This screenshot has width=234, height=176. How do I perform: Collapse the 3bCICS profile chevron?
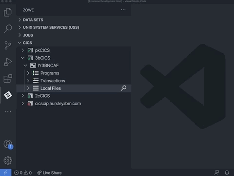[23, 58]
